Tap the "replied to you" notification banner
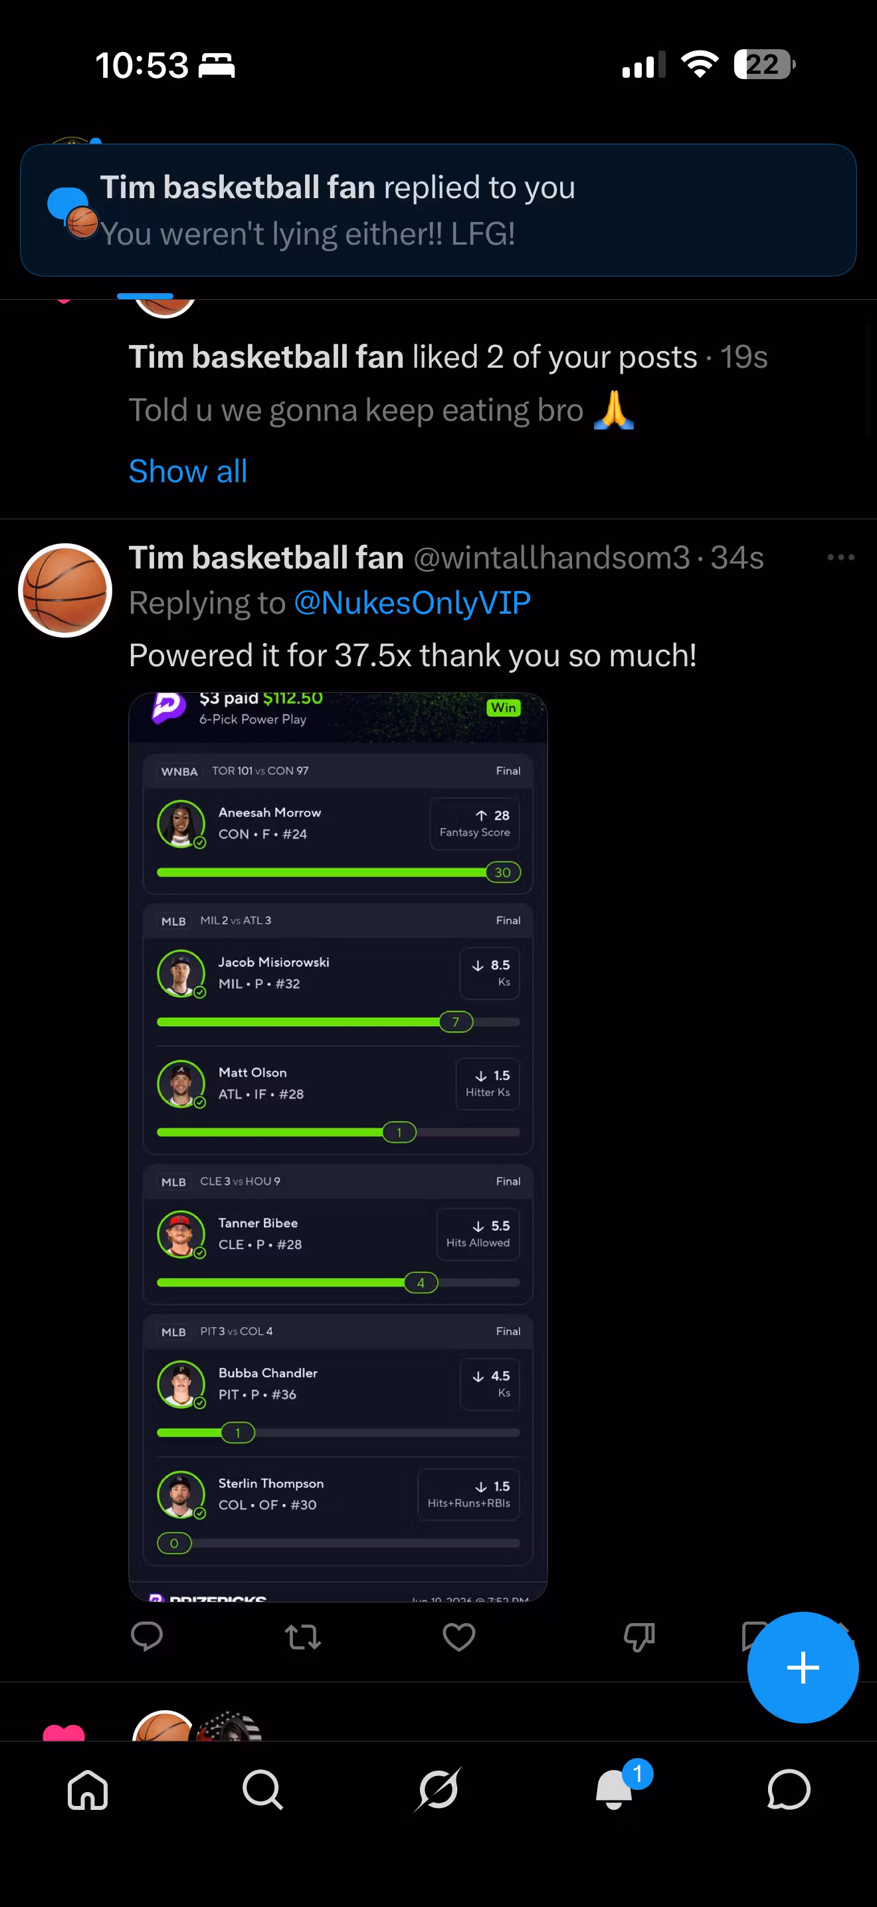 tap(438, 210)
